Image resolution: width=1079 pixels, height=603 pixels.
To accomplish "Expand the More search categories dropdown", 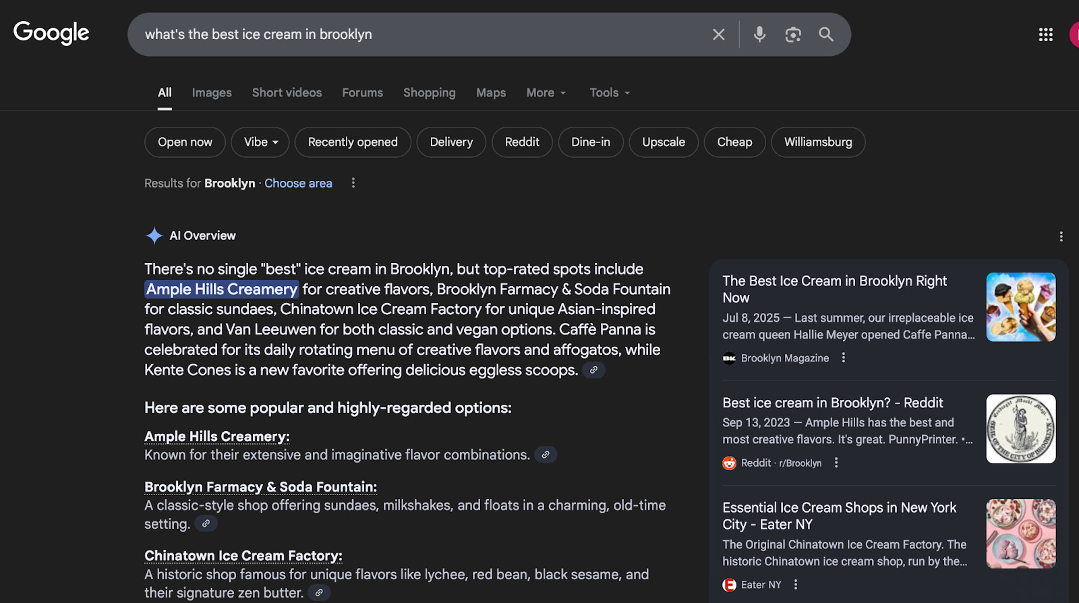I will [x=546, y=93].
